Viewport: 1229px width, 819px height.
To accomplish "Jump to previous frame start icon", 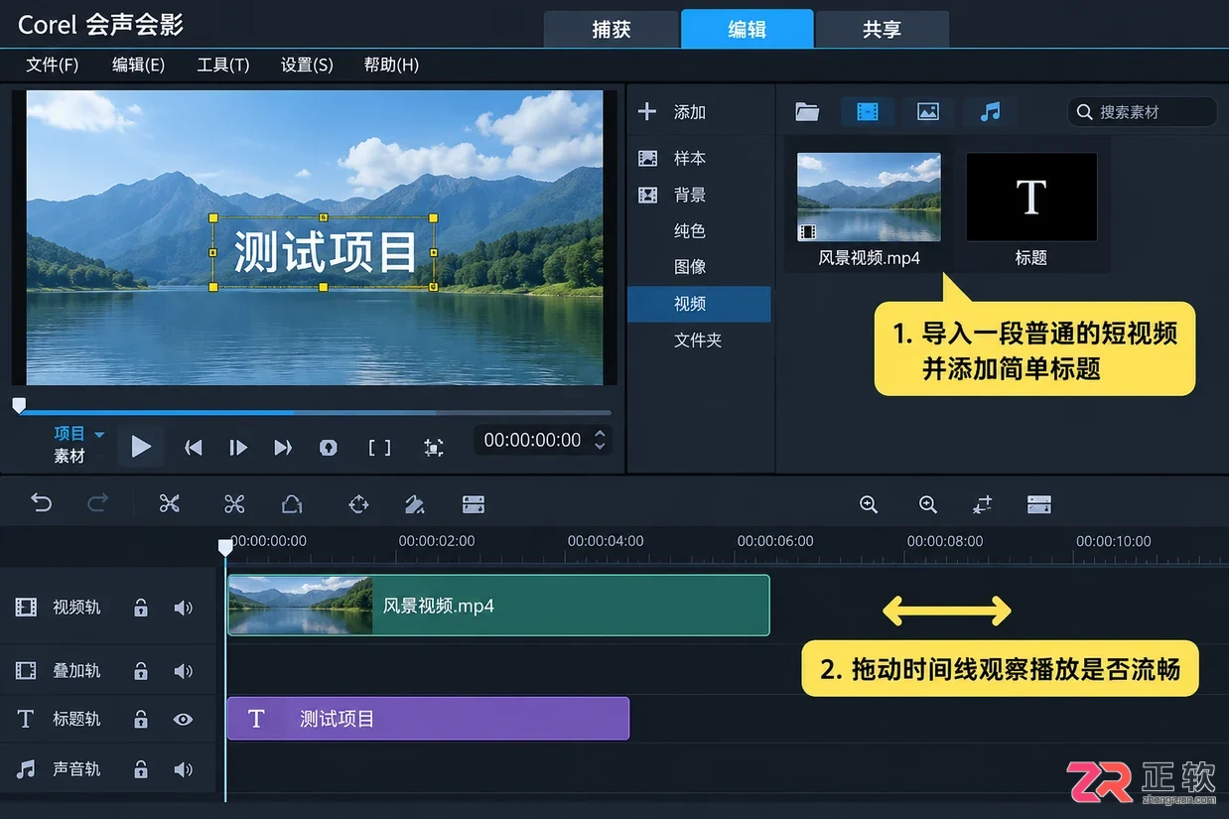I will click(x=194, y=448).
